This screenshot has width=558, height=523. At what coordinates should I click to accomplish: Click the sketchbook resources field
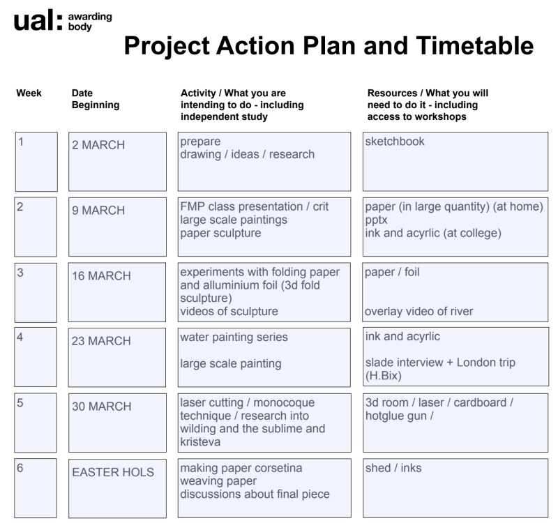tap(455, 162)
